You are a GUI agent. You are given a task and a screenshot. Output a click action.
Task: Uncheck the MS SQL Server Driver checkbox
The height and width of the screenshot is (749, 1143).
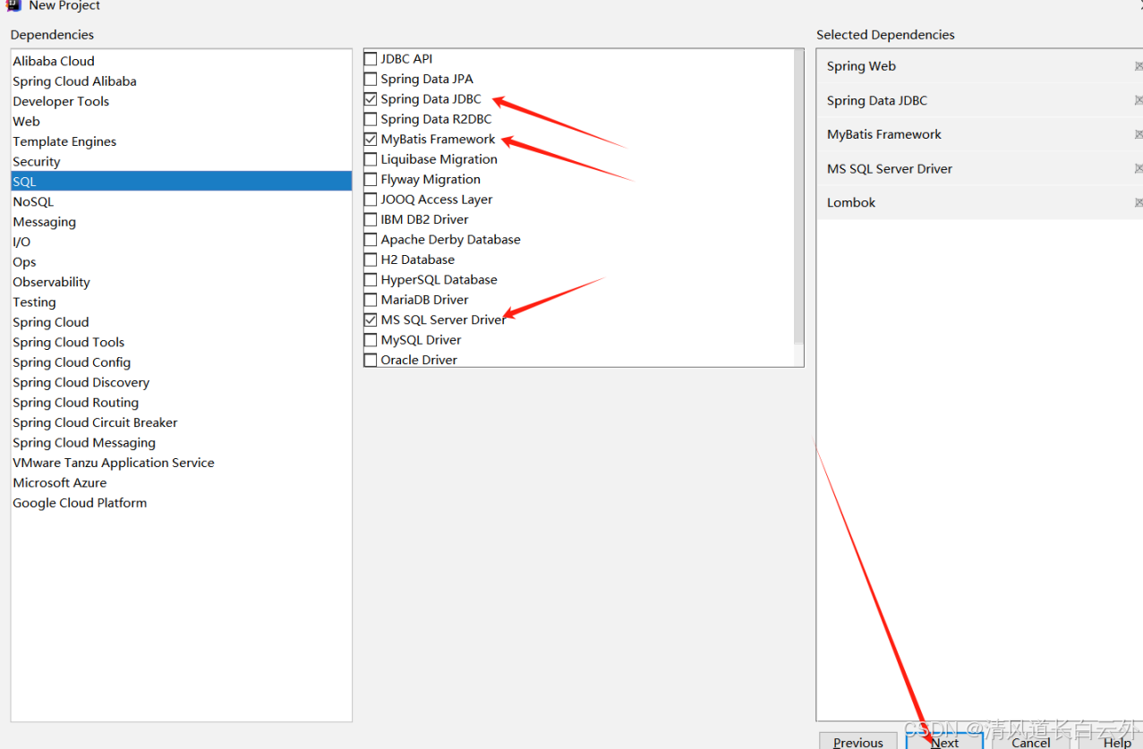click(371, 319)
